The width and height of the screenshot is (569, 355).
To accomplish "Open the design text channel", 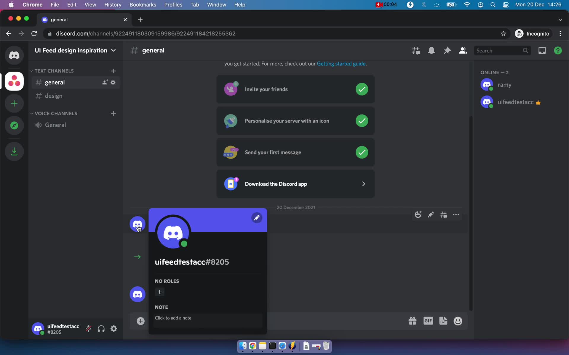I will (76, 96).
